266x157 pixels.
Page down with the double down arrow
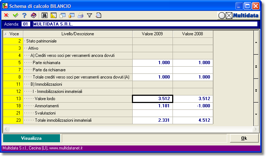(x=256, y=91)
